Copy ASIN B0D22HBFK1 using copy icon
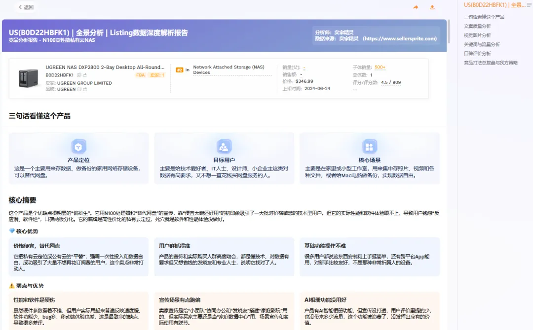This screenshot has width=533, height=330. 79,75
